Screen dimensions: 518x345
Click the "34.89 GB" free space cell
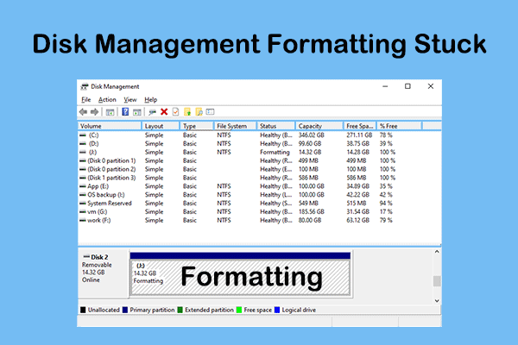pos(357,186)
